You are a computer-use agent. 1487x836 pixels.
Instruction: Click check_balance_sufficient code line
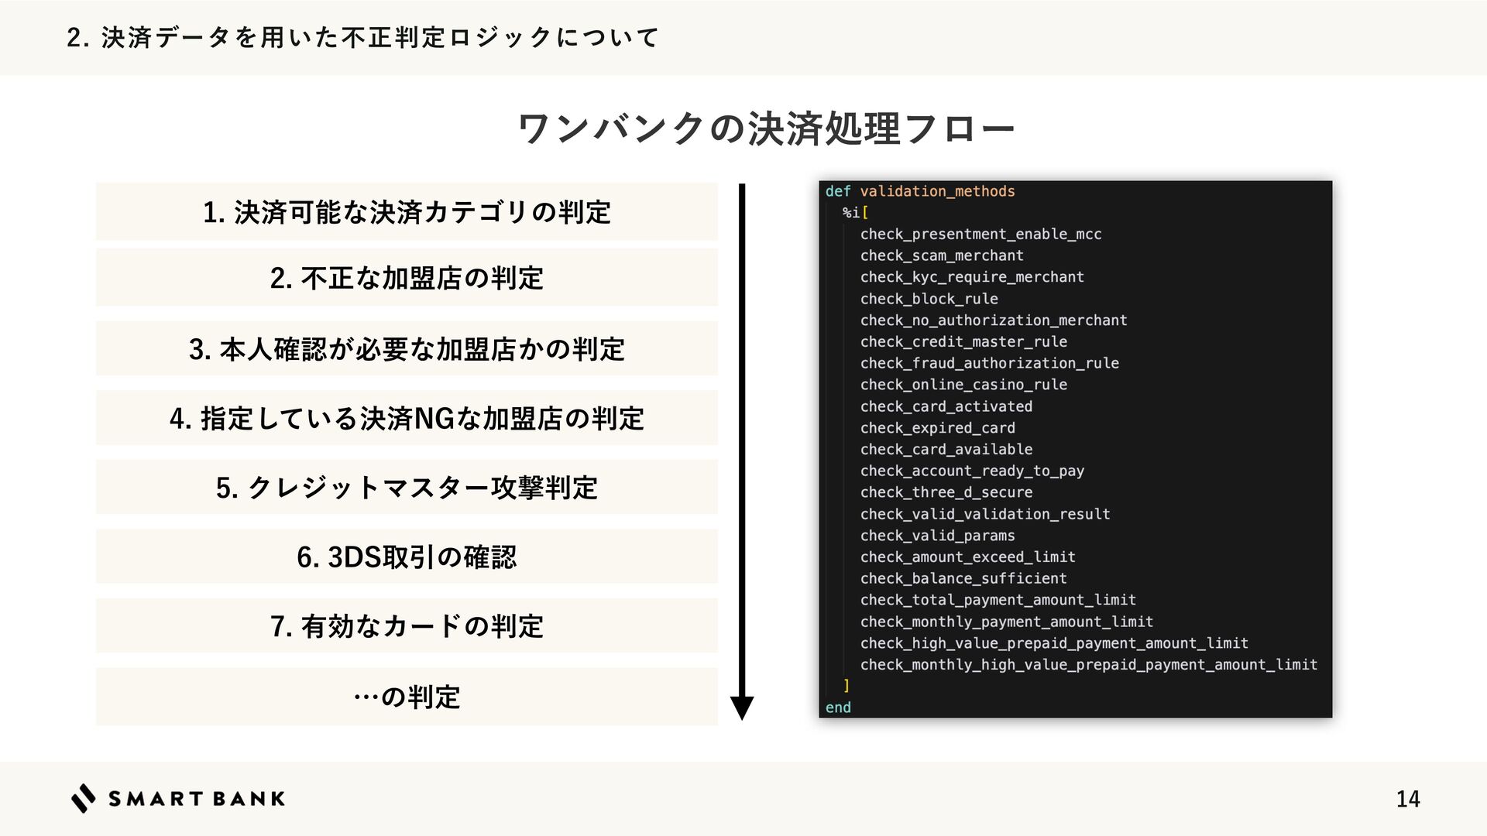[963, 578]
